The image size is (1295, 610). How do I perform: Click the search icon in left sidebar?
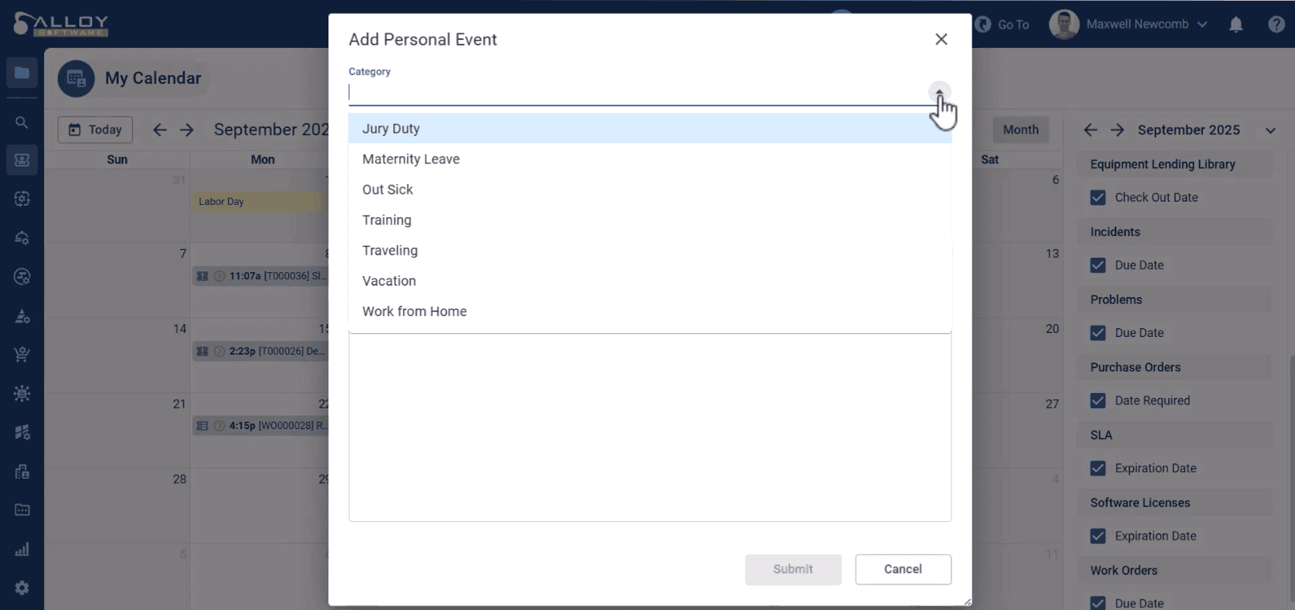(x=22, y=122)
